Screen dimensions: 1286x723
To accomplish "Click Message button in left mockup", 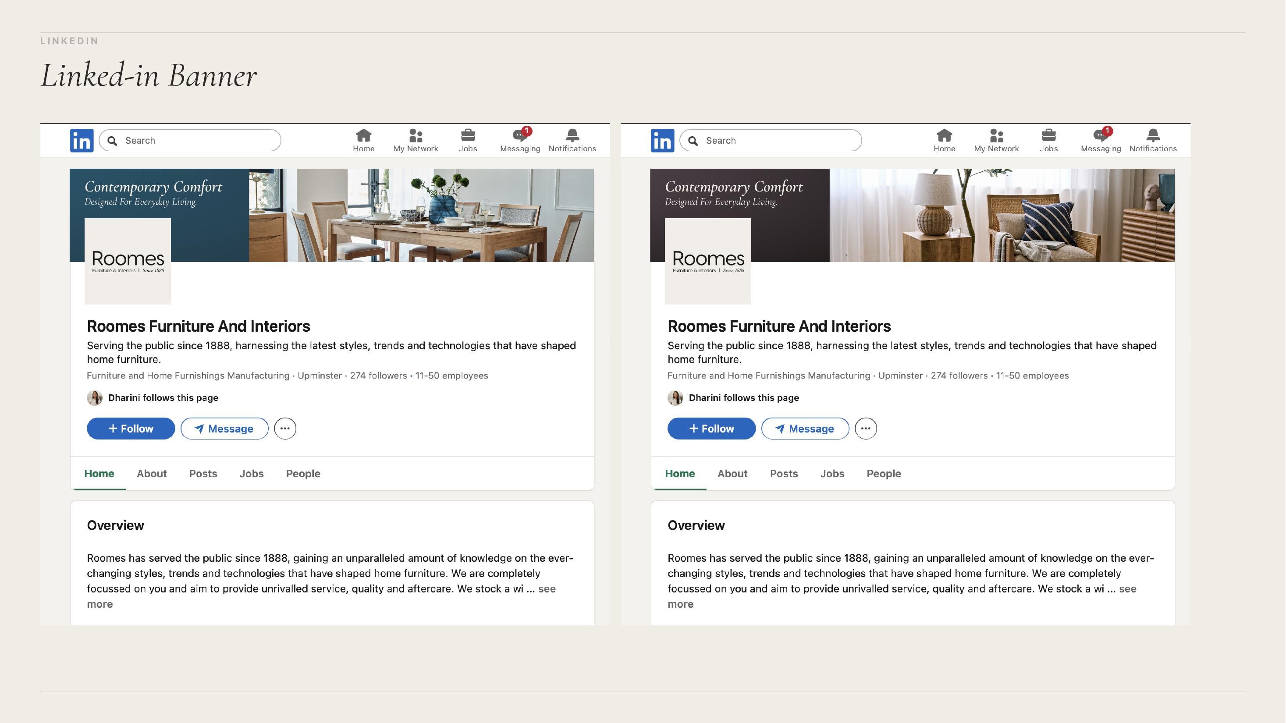I will click(x=225, y=429).
